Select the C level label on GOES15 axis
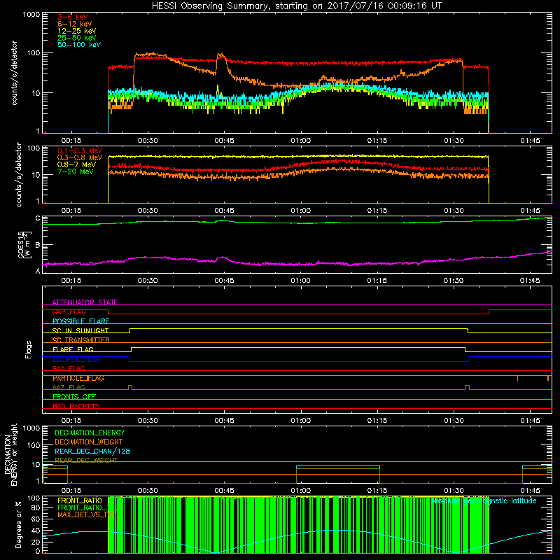 (38, 218)
